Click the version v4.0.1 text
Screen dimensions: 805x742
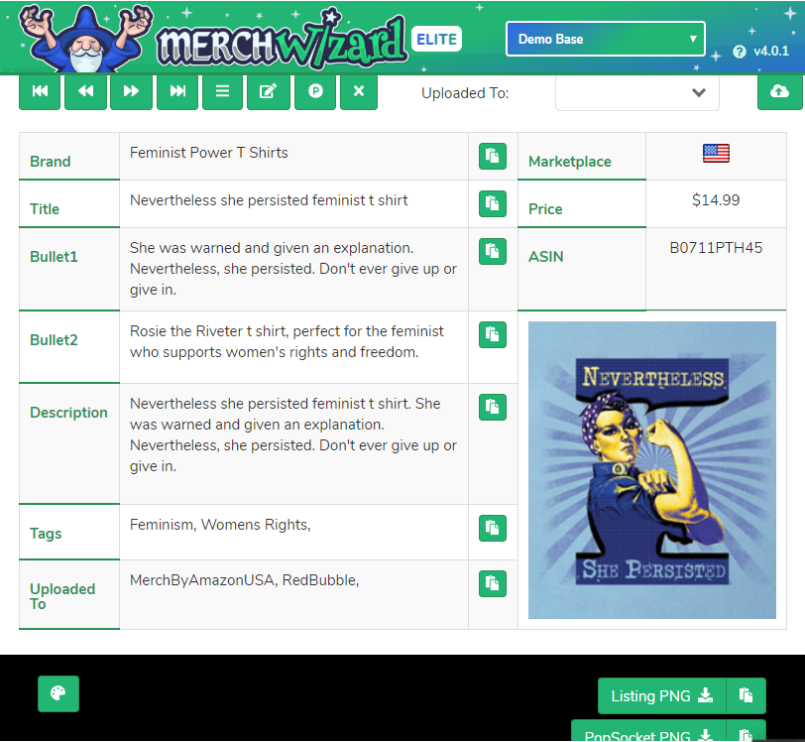coord(771,52)
